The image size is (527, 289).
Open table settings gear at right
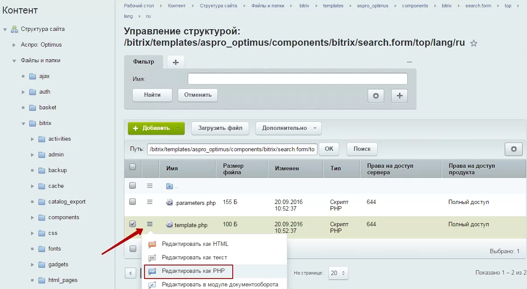(x=513, y=149)
